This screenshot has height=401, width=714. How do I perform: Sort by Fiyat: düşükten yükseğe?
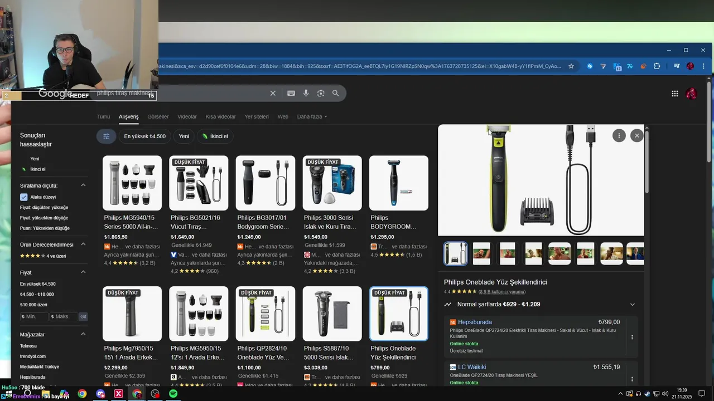tap(44, 208)
